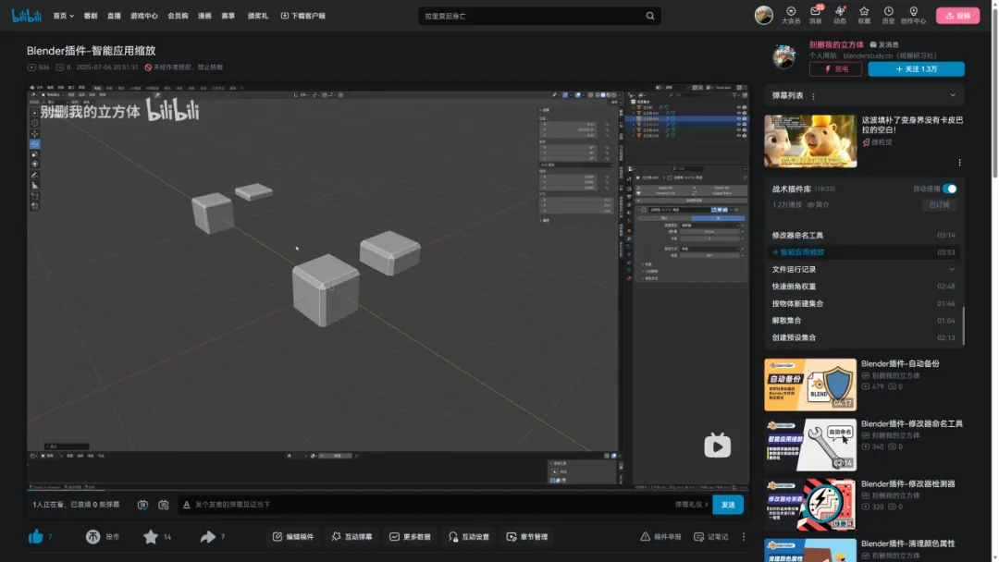Open 番剧 nav item
This screenshot has height=562, width=999.
(x=91, y=16)
